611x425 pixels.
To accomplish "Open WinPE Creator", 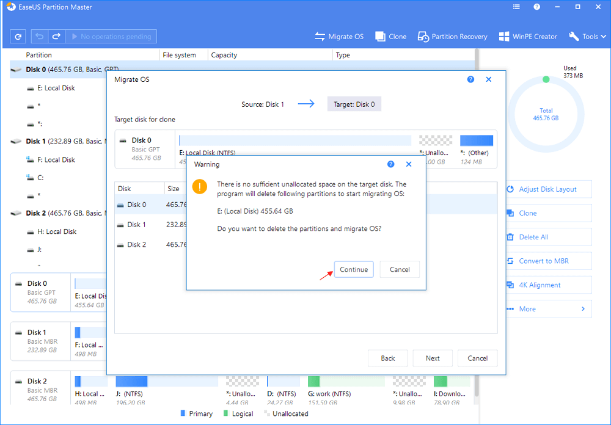I will 528,37.
